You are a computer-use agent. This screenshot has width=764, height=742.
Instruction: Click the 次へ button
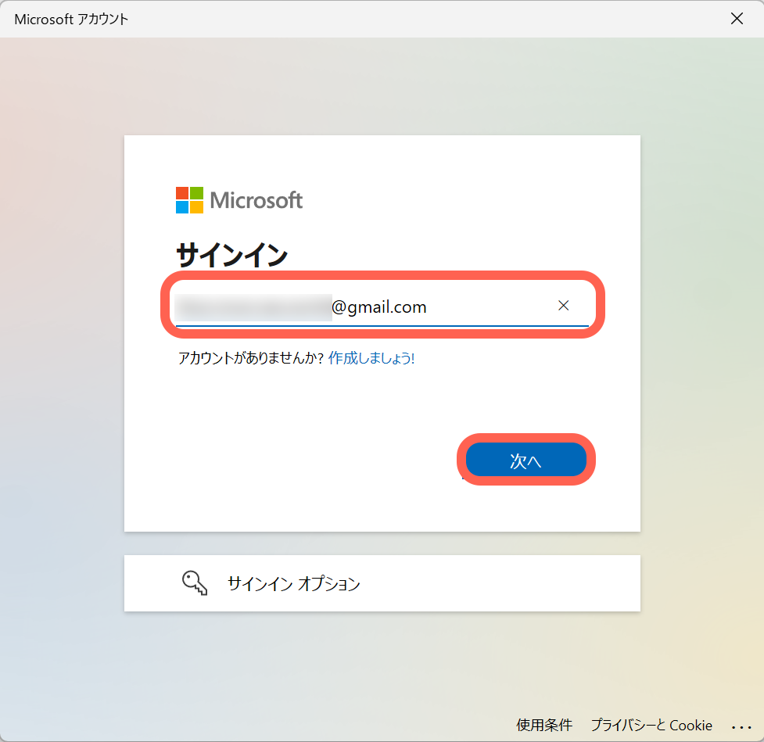(x=525, y=460)
